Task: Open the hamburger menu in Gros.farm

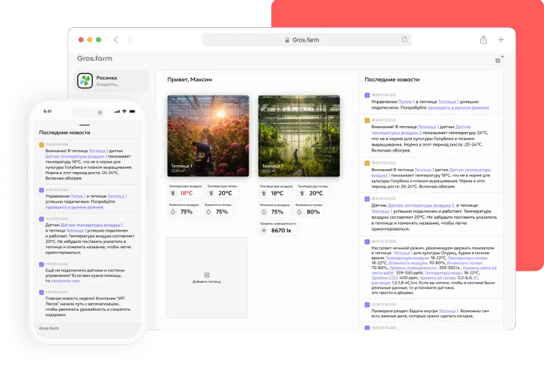Action: point(498,60)
